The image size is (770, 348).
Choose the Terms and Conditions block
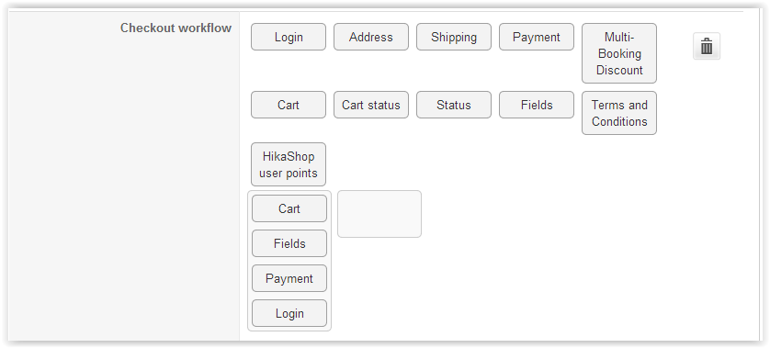pos(619,113)
